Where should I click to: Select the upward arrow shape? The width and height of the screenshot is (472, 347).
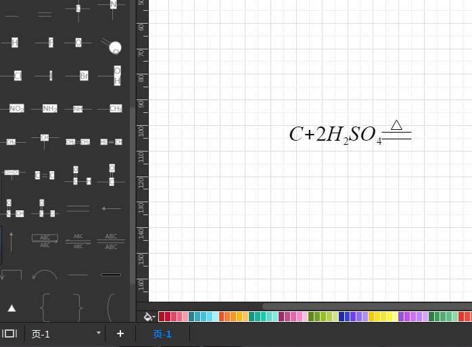pyautogui.click(x=11, y=241)
